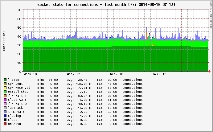Click the Week 16 axis label

[30, 74]
